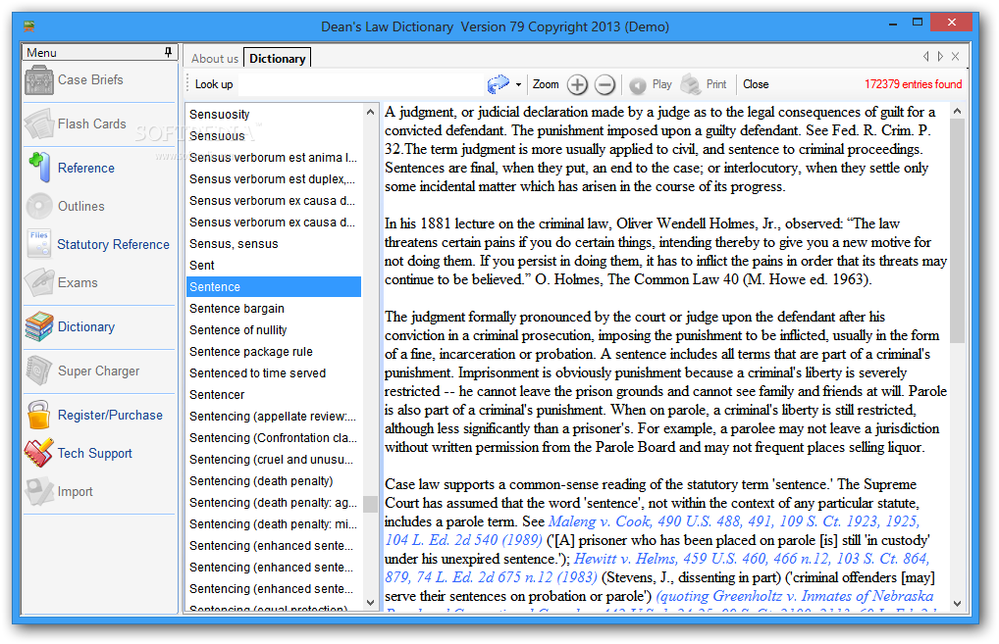Open the Flash Cards section icon
Image resolution: width=999 pixels, height=644 pixels.
point(39,124)
